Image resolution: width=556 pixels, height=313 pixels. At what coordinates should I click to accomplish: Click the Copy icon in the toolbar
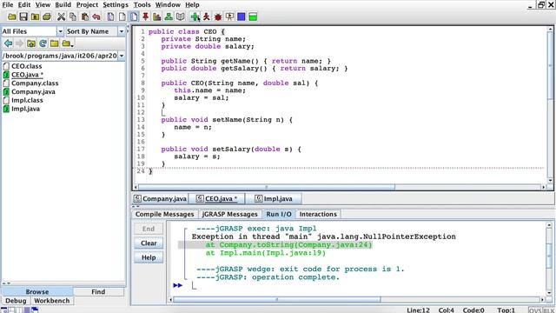[x=73, y=17]
